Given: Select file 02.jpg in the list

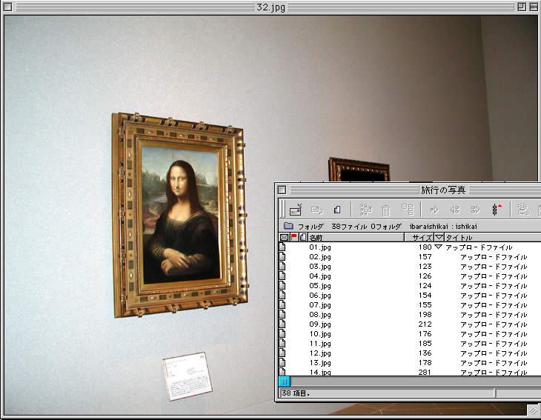Looking at the screenshot, I should 320,257.
